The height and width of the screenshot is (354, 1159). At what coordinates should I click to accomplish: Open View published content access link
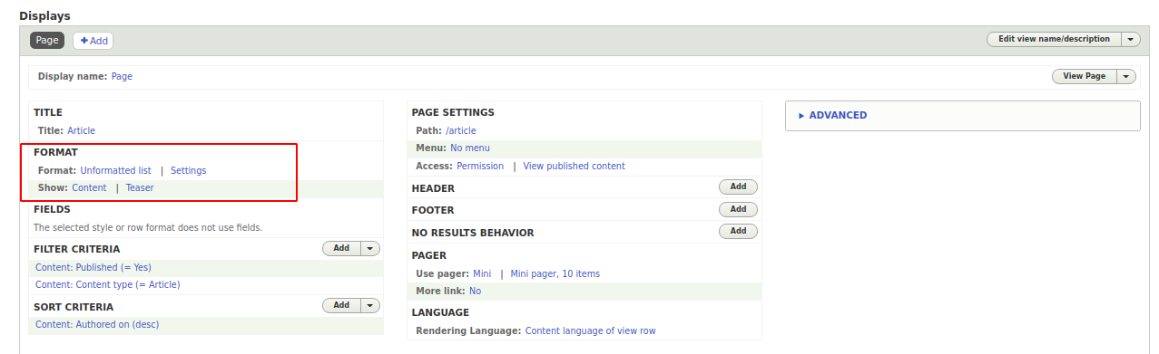coord(574,166)
